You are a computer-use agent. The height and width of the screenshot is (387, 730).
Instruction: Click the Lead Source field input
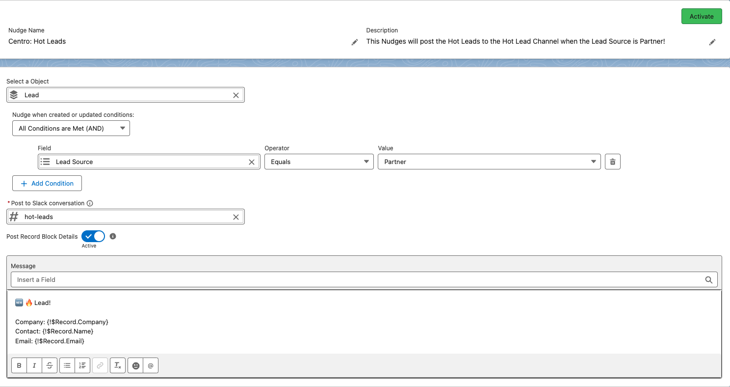[x=149, y=162]
